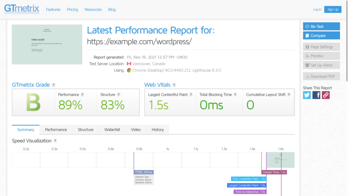Click the GTmetrix logo
Screen dimensions: 348x196
click(22, 9)
